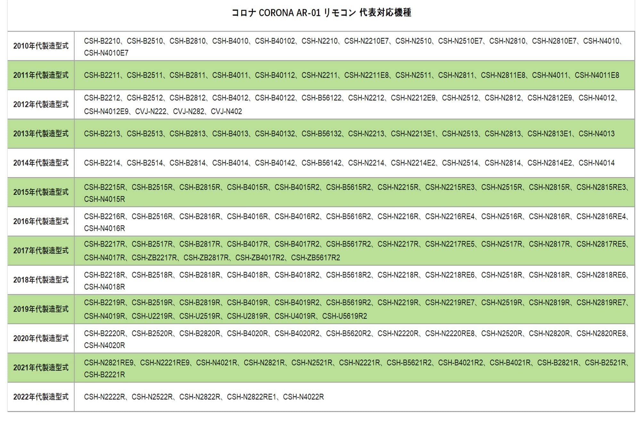Click model CSH-ZB5617R2 in 2017 row
The image size is (641, 421).
pos(315,258)
